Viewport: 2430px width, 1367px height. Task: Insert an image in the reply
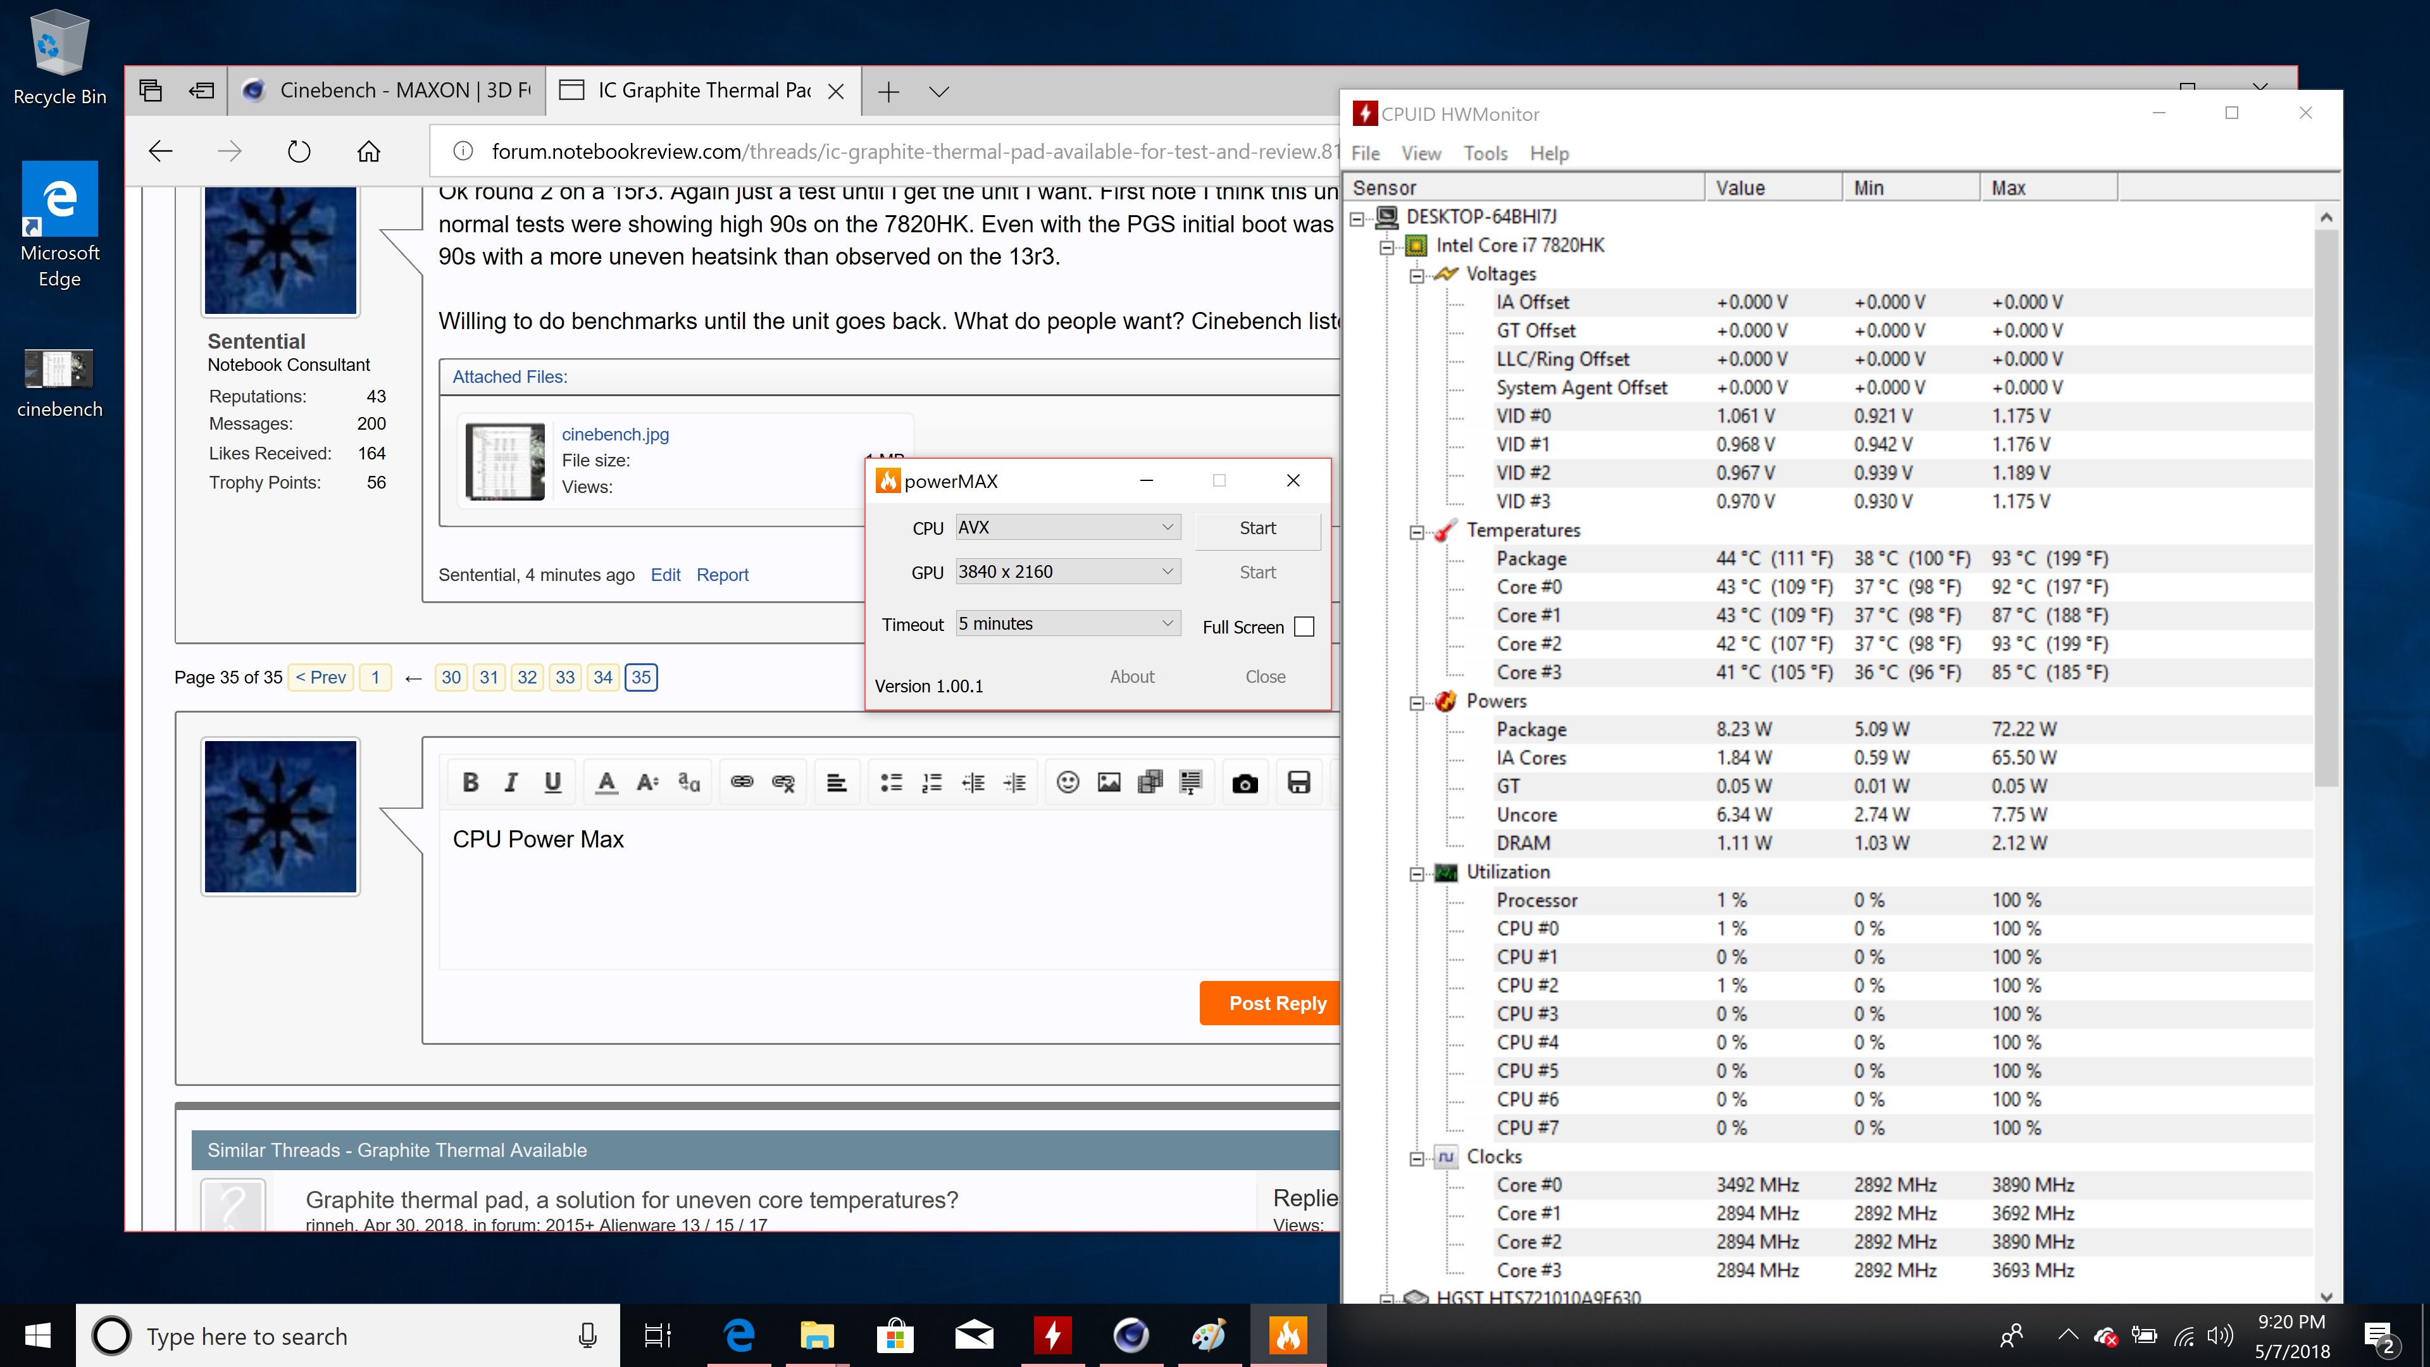1109,782
